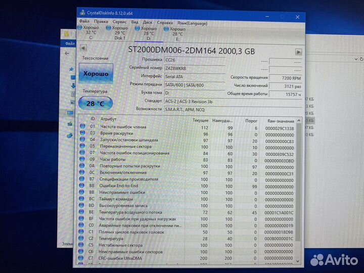364x273 pixels.
Task: Click status icon for attribute 0A
Action: pyautogui.click(x=82, y=165)
